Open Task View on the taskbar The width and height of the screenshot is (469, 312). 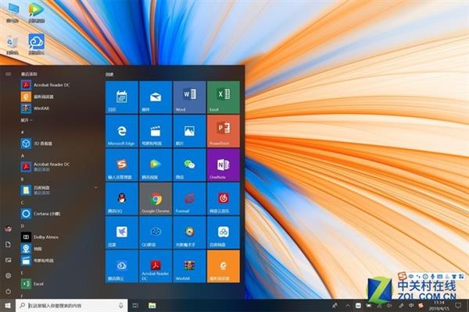[x=135, y=306]
